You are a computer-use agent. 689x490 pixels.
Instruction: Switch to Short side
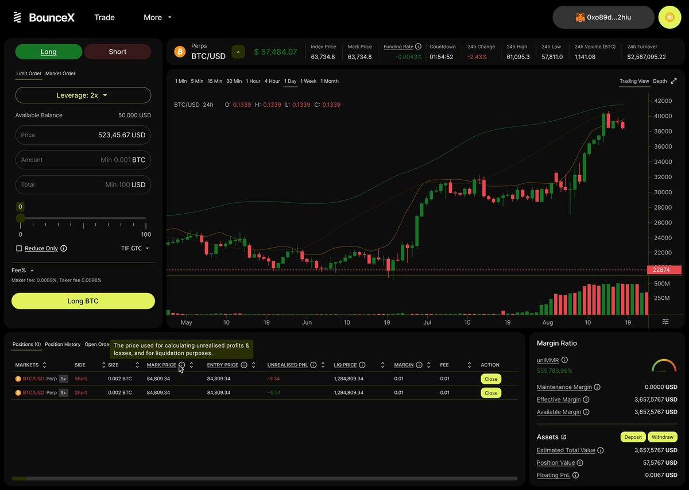pos(118,52)
